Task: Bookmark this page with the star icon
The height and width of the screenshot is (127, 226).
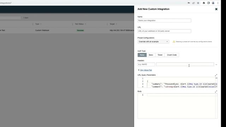Action: coord(198,3)
